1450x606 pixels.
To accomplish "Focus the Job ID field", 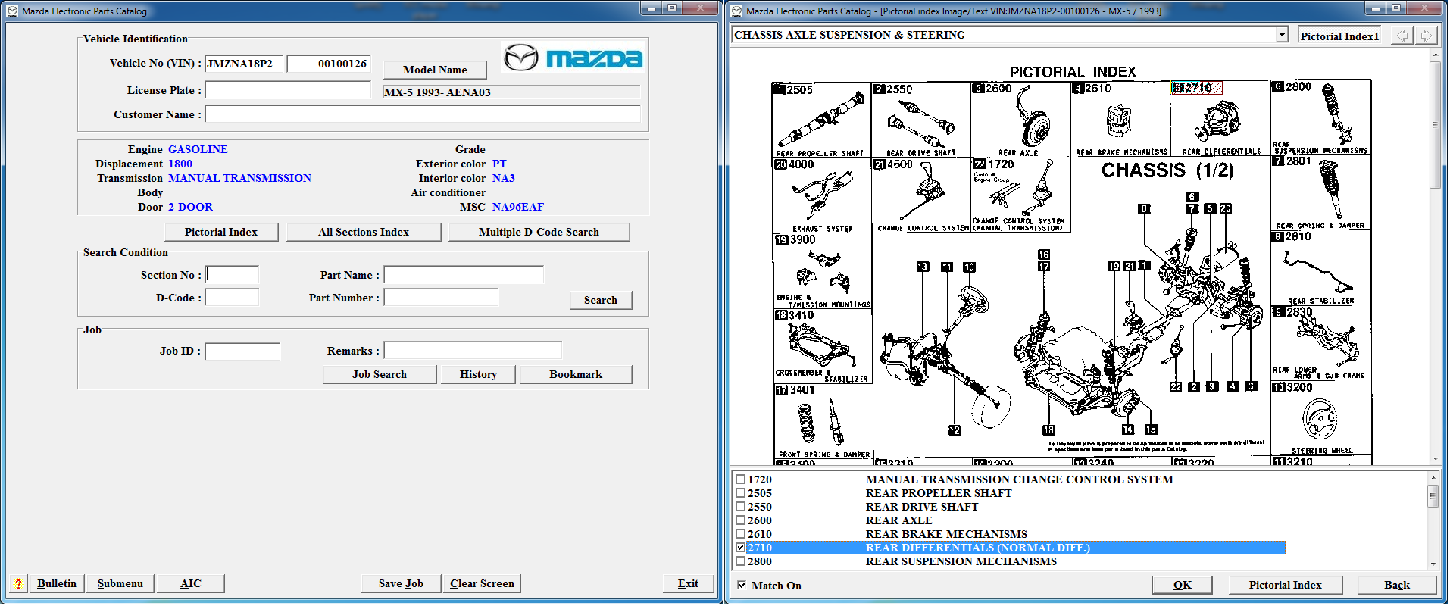I will click(242, 351).
